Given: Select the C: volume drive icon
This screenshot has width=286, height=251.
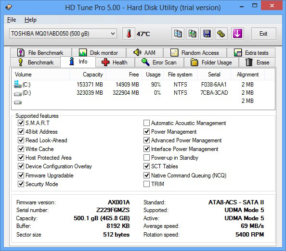Looking at the screenshot, I should tap(17, 84).
